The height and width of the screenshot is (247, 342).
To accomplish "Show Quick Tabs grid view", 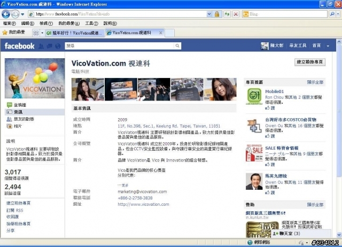I will 36,33.
